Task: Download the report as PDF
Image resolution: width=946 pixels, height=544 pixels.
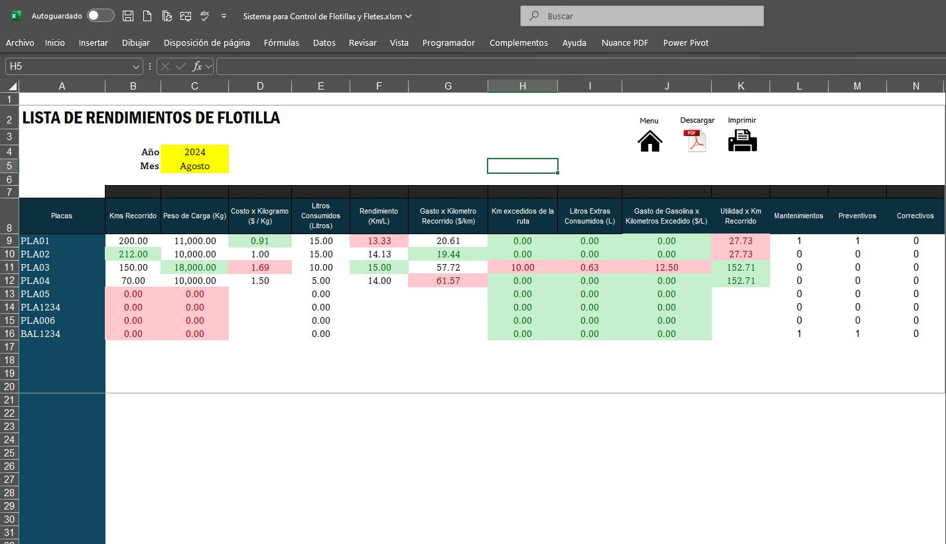Action: [x=695, y=139]
